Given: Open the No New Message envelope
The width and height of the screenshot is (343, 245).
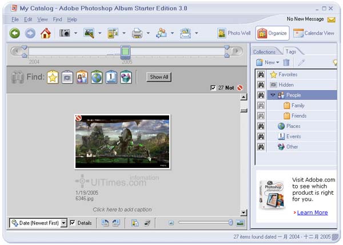Looking at the screenshot, I should 331,19.
